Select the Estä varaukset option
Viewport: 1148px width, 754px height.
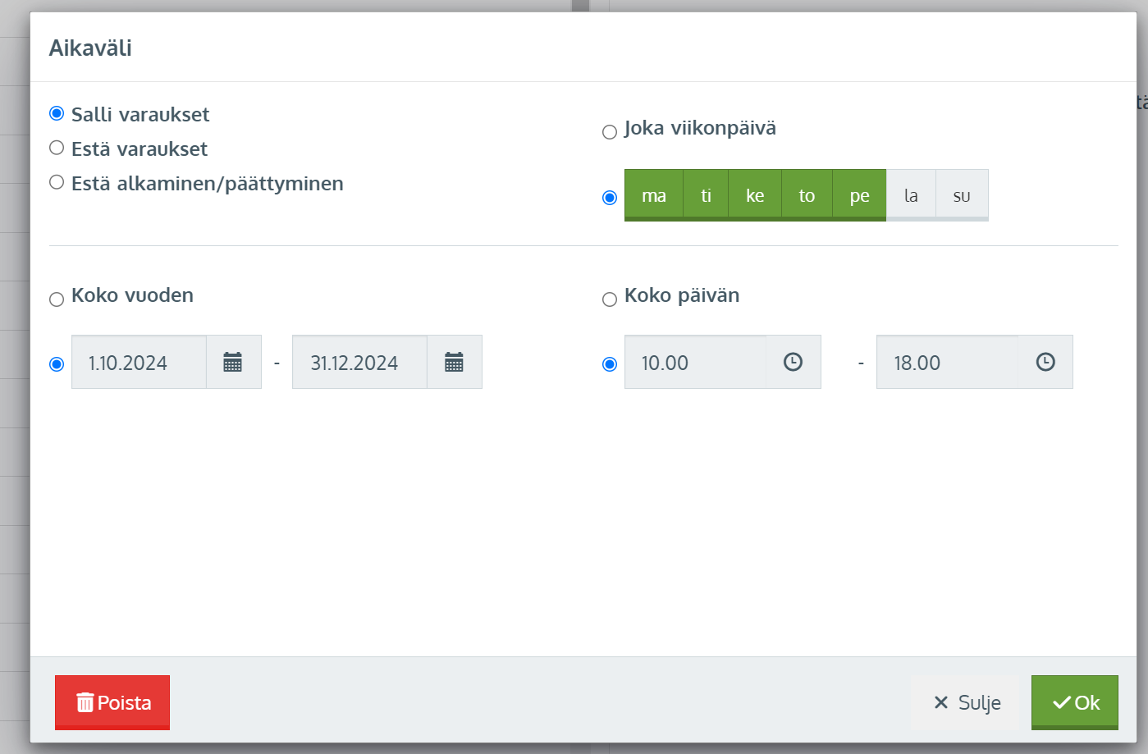[x=57, y=148]
